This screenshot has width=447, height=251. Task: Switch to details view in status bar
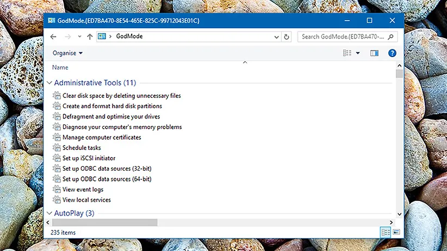[x=386, y=232]
